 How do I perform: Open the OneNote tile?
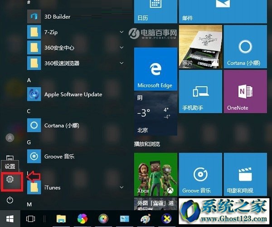click(x=245, y=92)
